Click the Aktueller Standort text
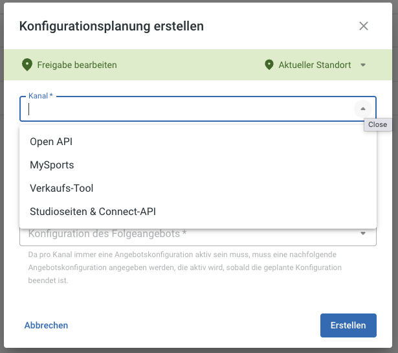This screenshot has width=398, height=353. pos(315,65)
